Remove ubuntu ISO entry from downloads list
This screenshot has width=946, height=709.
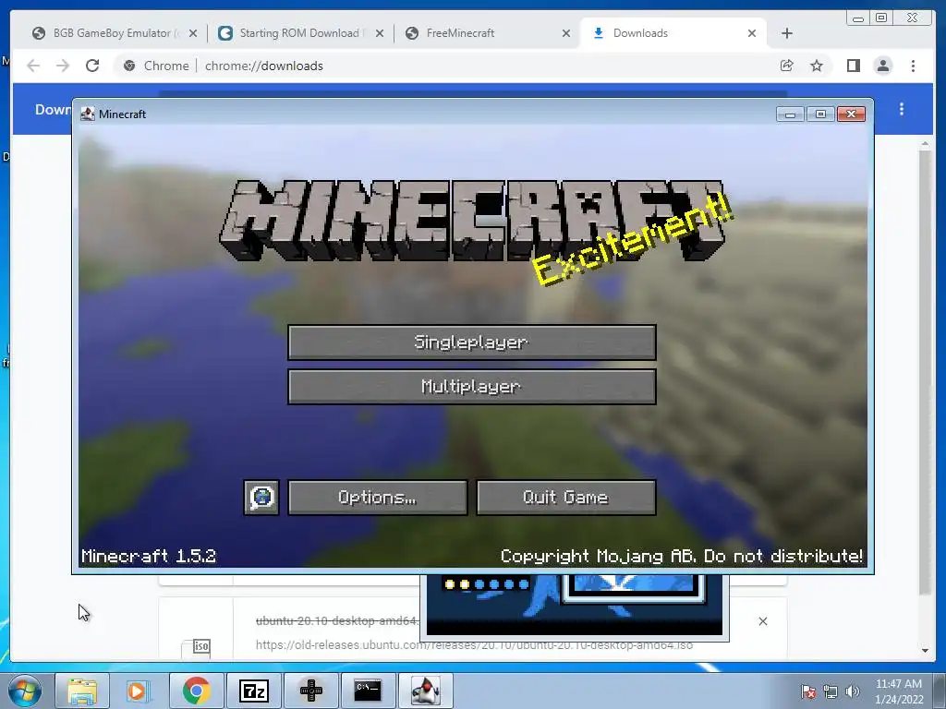coord(763,621)
